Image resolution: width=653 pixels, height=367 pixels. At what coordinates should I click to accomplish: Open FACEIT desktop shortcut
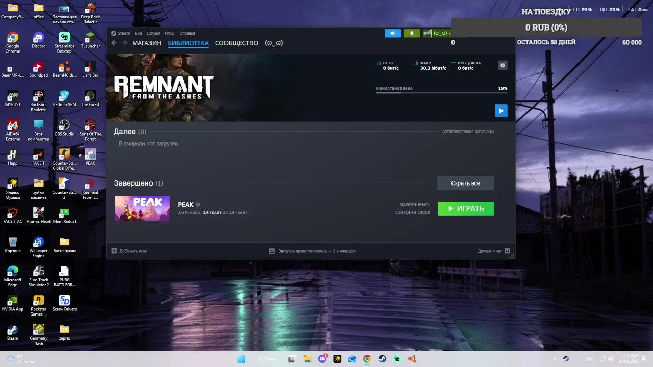[x=38, y=157]
